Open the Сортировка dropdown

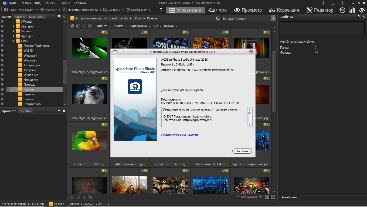coord(140,26)
